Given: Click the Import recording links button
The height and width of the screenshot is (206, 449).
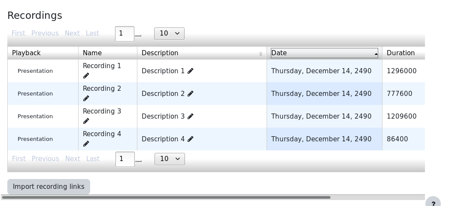Looking at the screenshot, I should pyautogui.click(x=49, y=187).
